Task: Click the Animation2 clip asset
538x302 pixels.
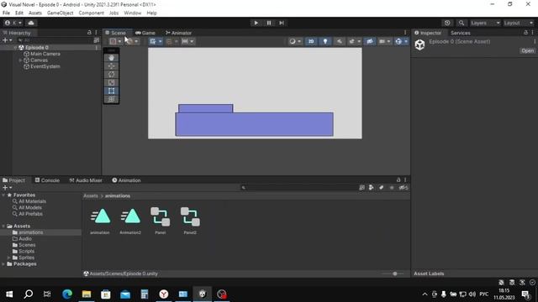Action: (x=130, y=221)
